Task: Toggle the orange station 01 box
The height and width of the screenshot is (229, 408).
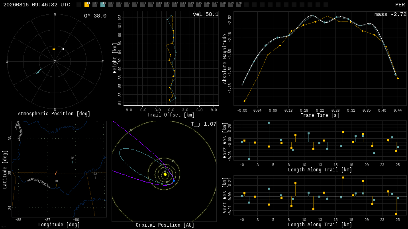Action: (87, 4)
